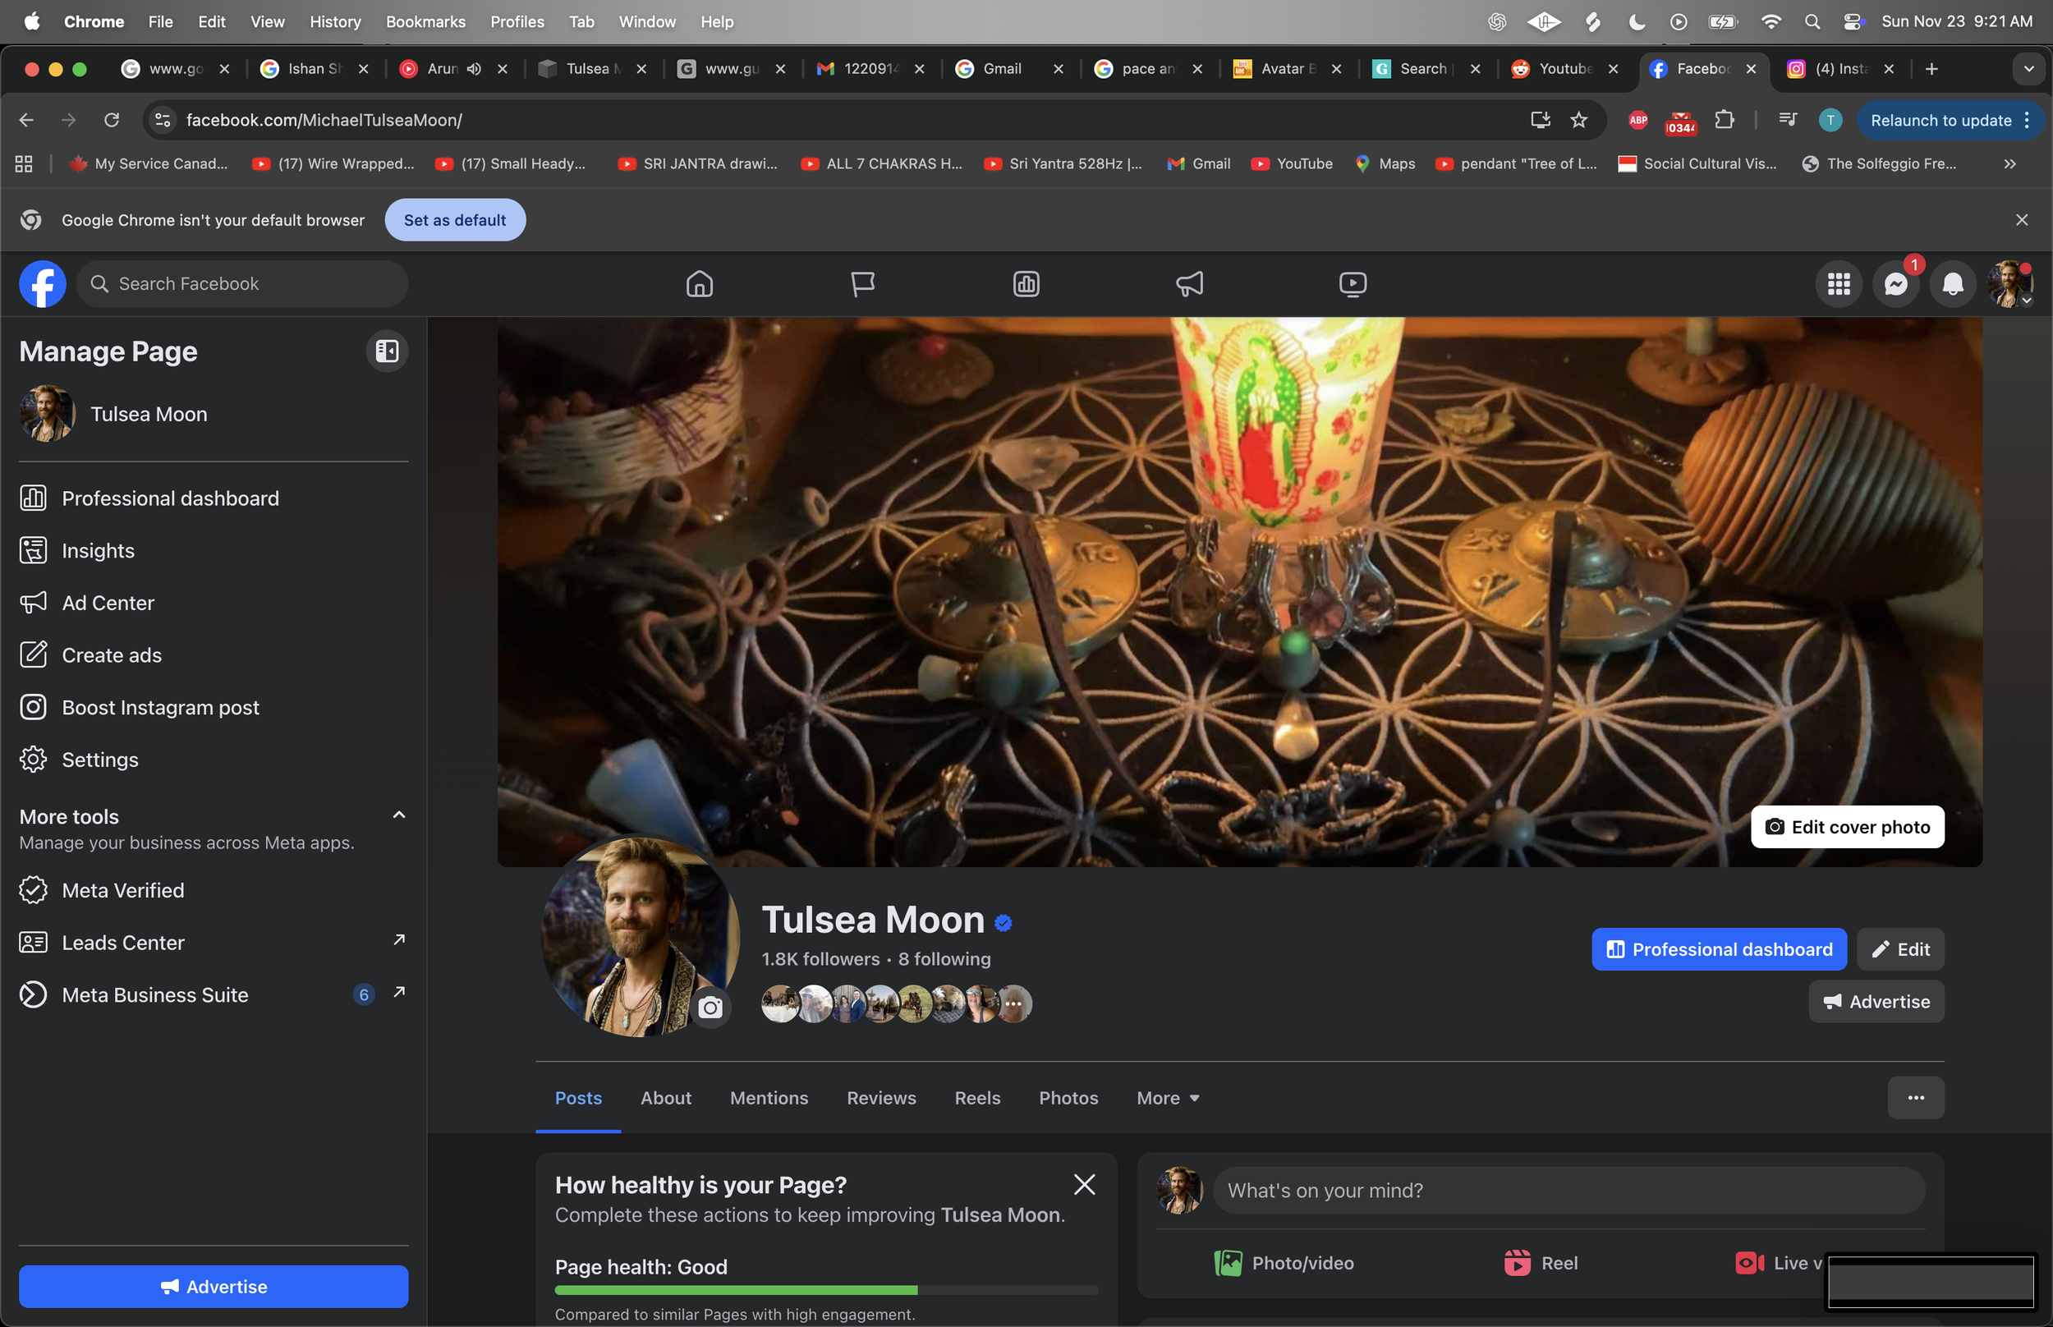The height and width of the screenshot is (1327, 2053).
Task: Open Video tab icon in top nav
Action: click(x=1352, y=284)
